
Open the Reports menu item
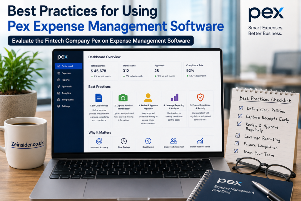point(68,80)
